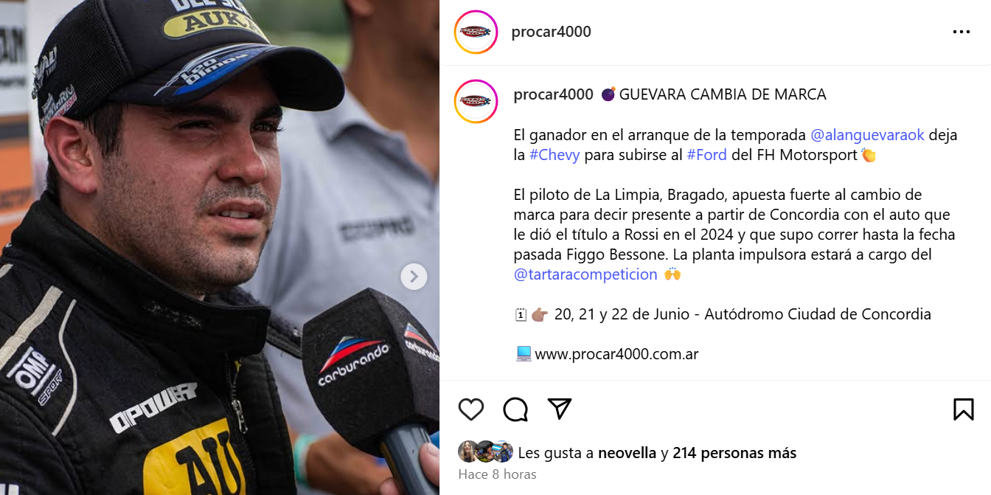Open procar4000 profile picture in header
Screen dimensions: 991x495
476,32
